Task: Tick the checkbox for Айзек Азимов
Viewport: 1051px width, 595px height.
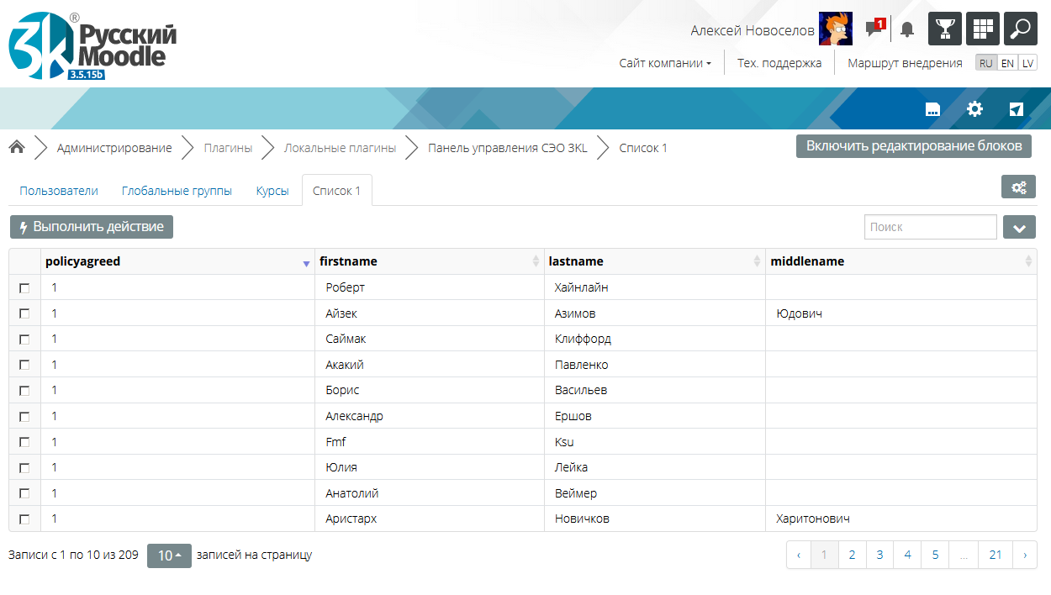Action: coord(24,313)
